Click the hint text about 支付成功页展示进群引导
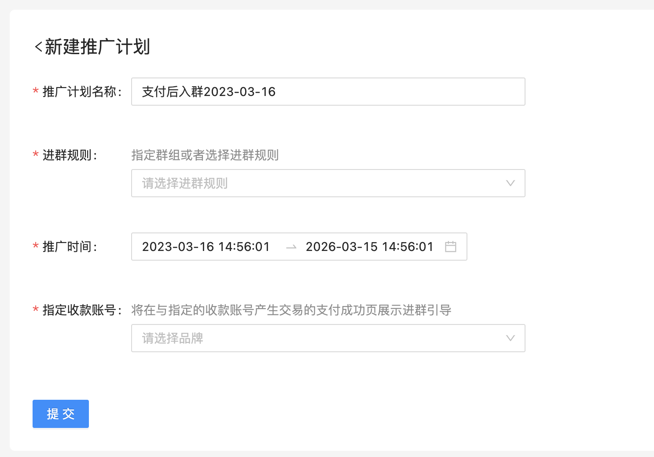Screen dimensions: 654x457 pos(291,310)
